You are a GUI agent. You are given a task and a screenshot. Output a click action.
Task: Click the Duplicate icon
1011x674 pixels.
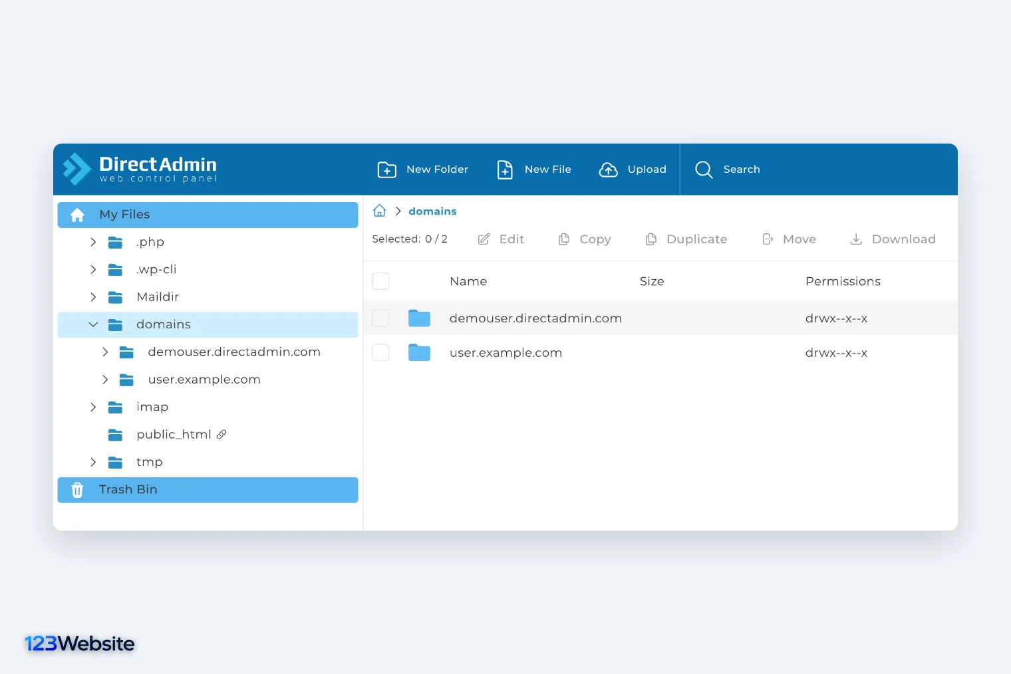click(x=651, y=239)
